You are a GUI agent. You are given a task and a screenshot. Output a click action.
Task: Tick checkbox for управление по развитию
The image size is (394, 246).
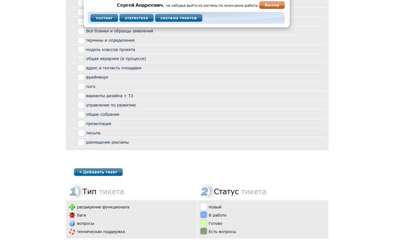(81, 105)
